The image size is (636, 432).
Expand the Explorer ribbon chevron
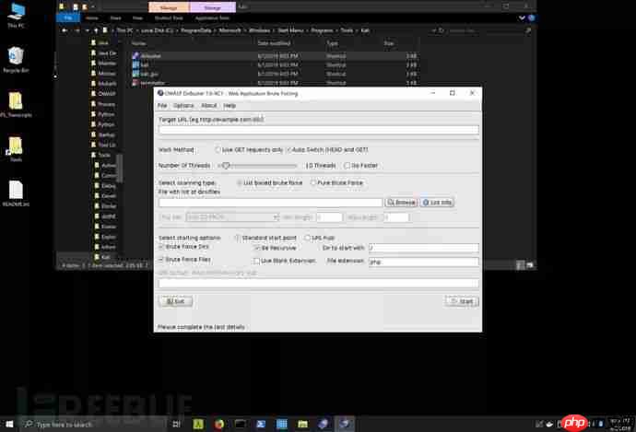coord(522,18)
